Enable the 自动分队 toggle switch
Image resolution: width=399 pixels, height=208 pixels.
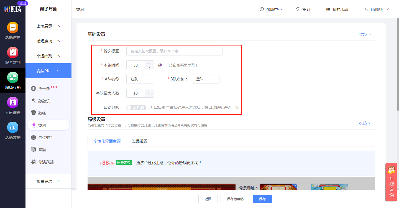pos(136,108)
